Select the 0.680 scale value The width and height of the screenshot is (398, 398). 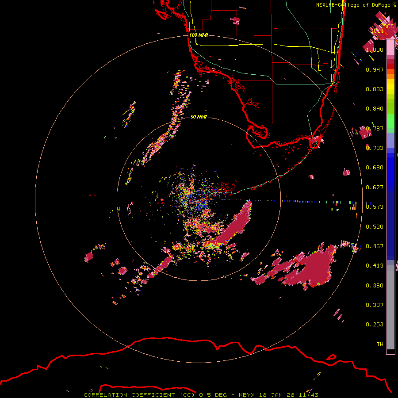point(375,168)
